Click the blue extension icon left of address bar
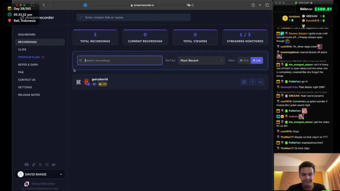Image resolution: width=340 pixels, height=191 pixels. click(x=85, y=5)
